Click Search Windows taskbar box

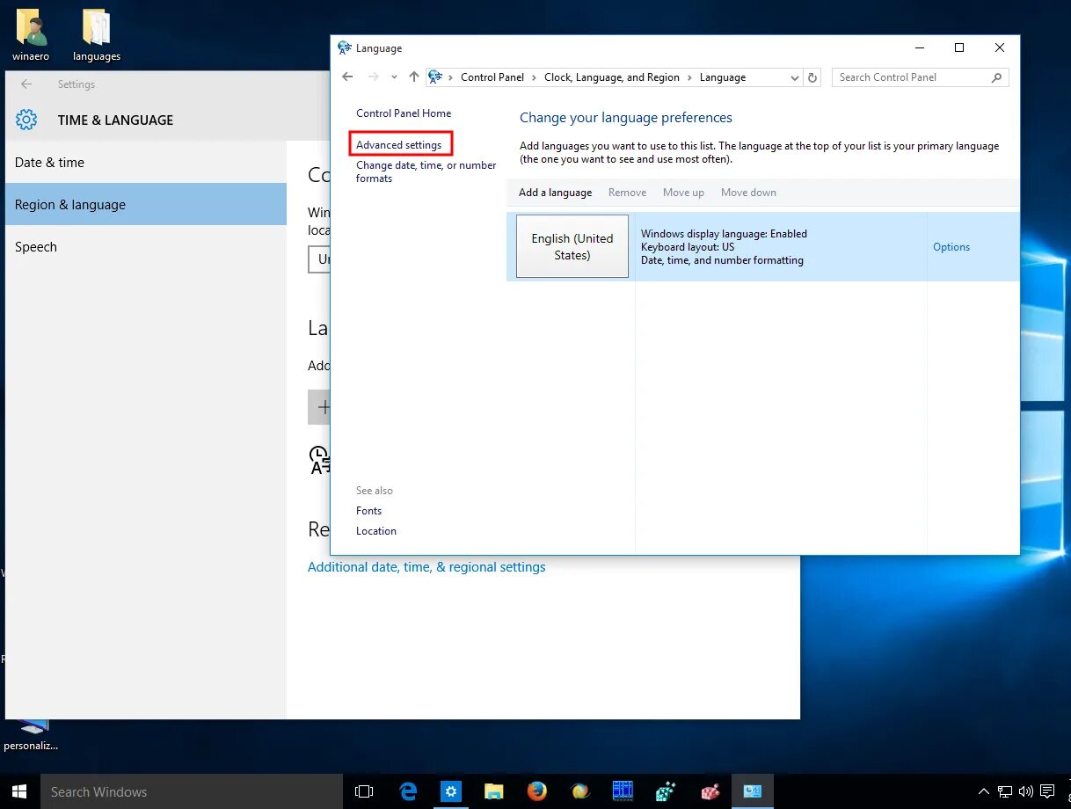[192, 791]
